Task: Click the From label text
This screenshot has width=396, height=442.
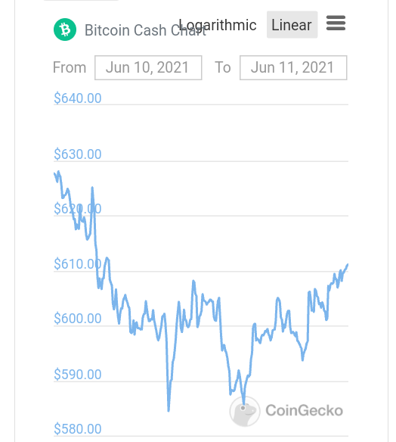Action: point(70,67)
